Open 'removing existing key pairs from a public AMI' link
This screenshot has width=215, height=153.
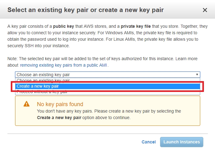click(63, 65)
